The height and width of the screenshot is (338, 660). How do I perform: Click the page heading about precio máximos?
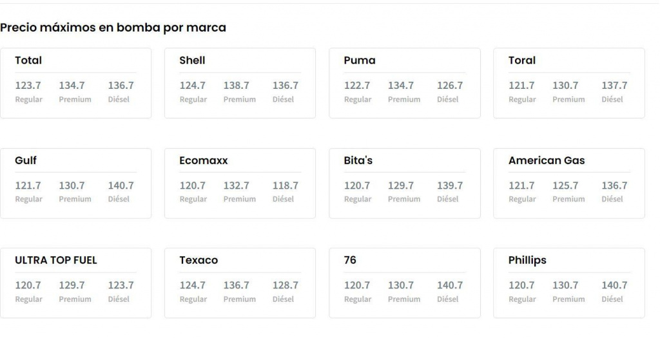[x=113, y=28]
